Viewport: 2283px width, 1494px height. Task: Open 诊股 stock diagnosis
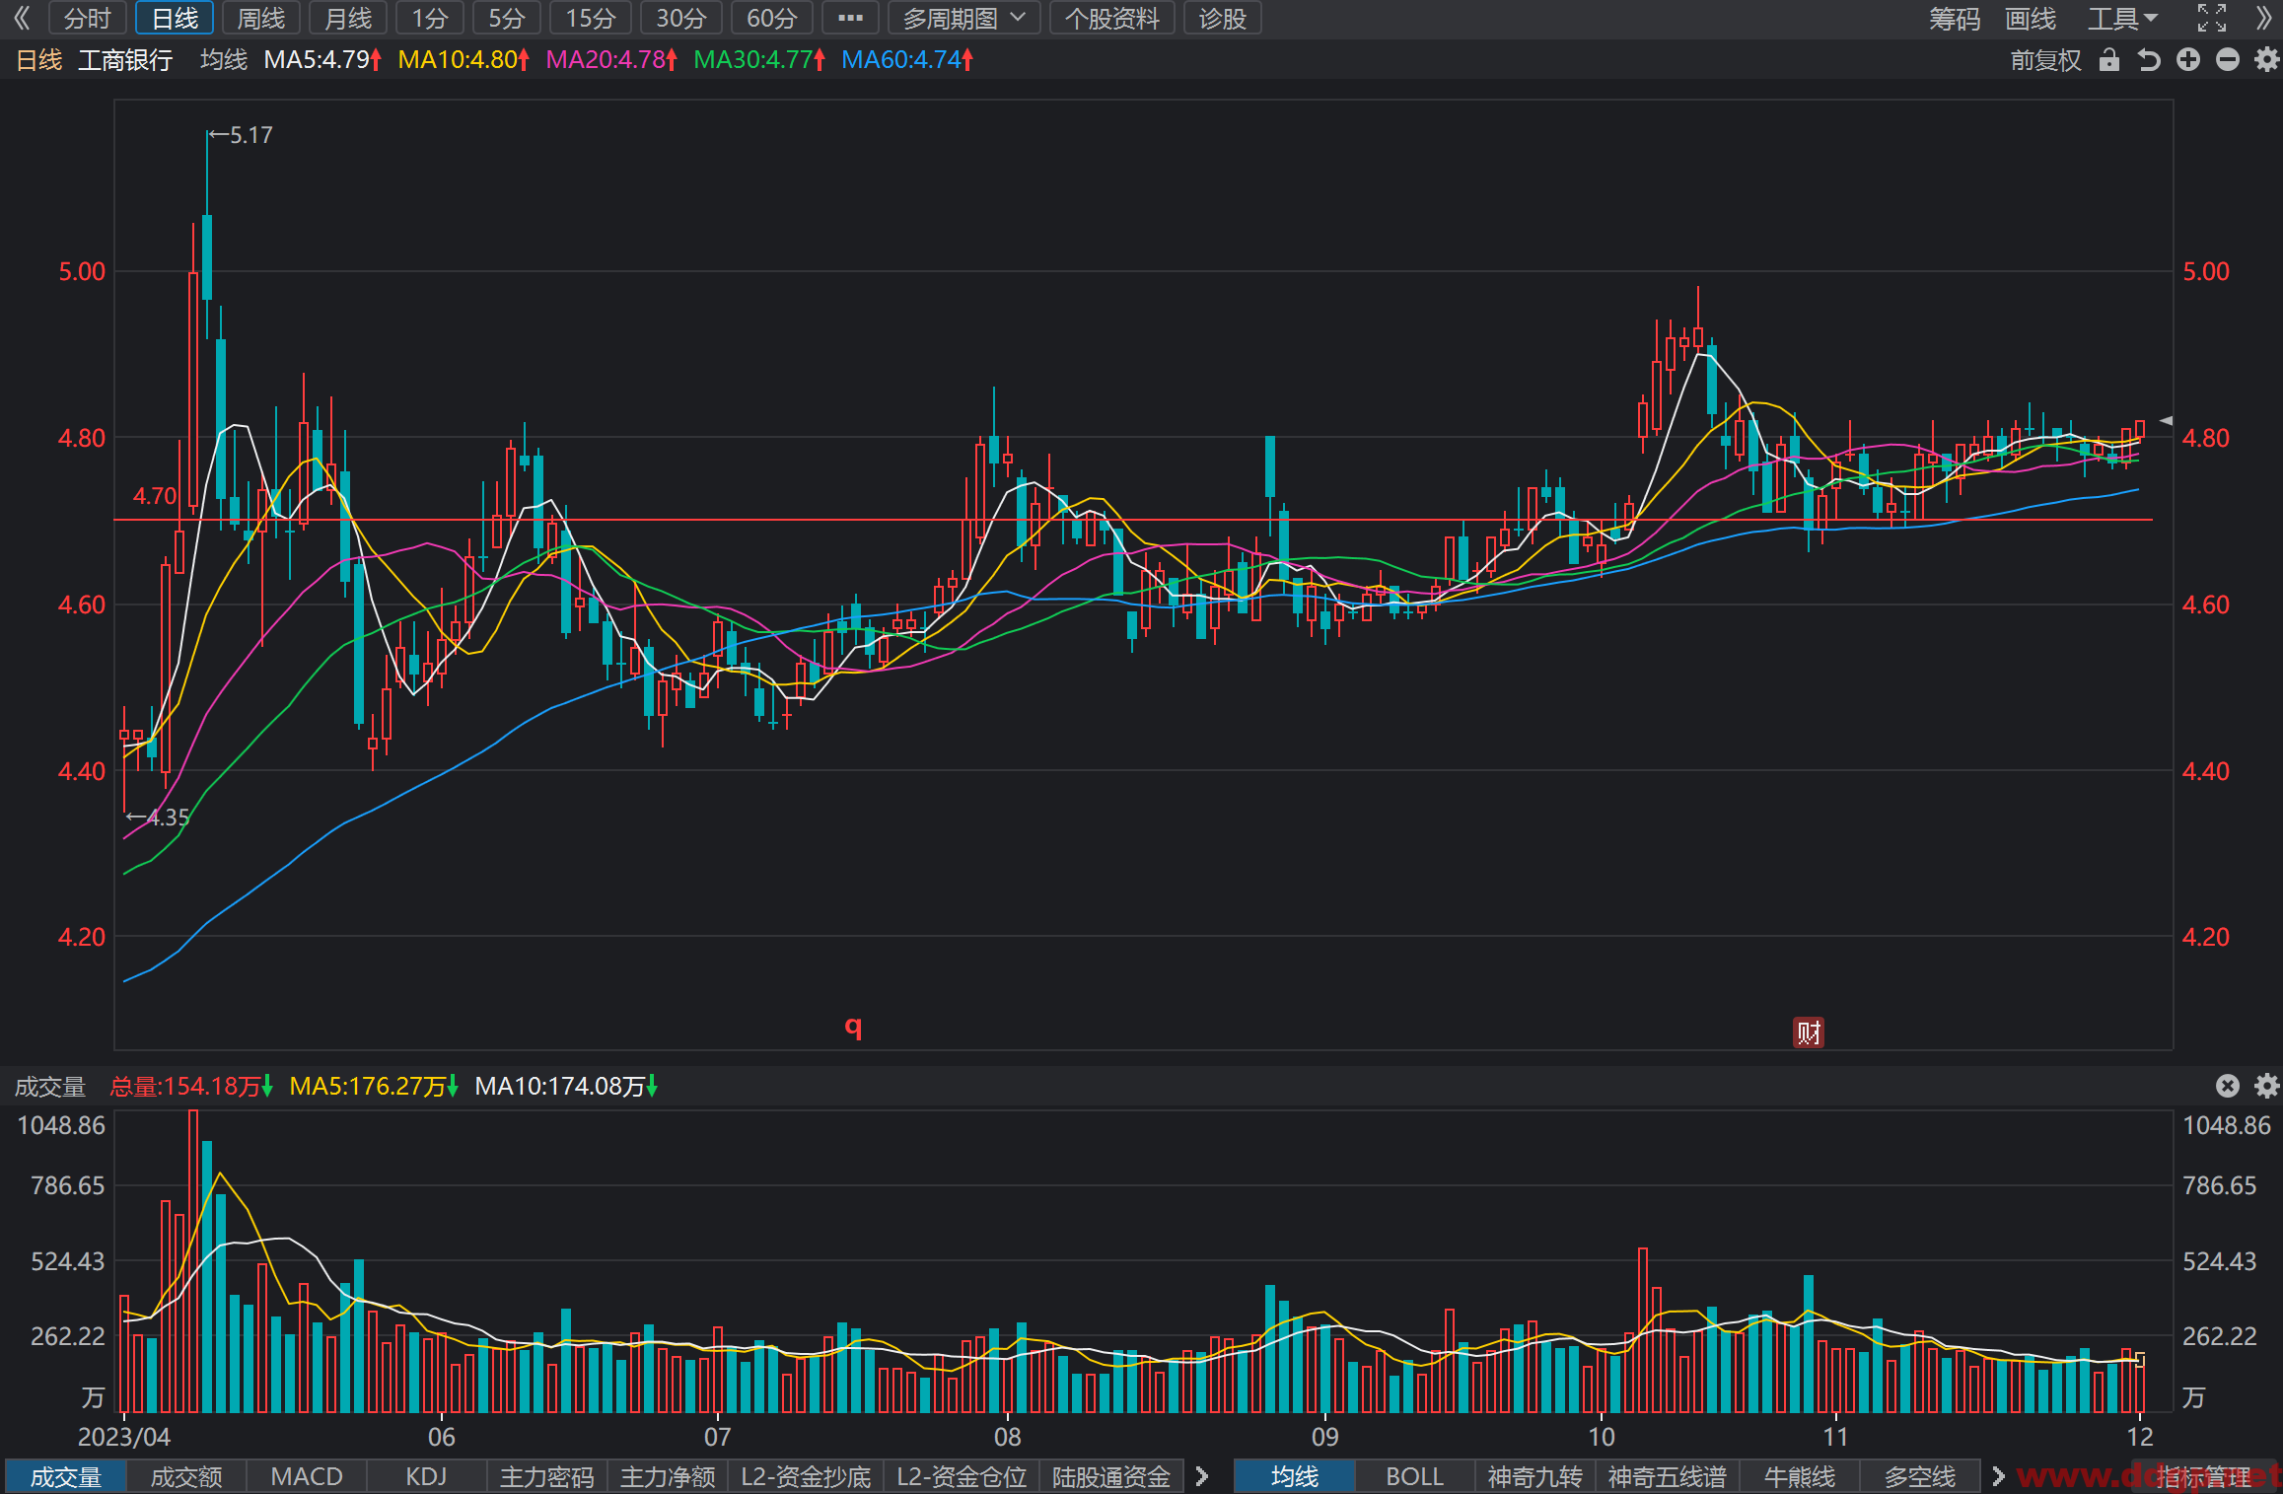click(x=1223, y=18)
